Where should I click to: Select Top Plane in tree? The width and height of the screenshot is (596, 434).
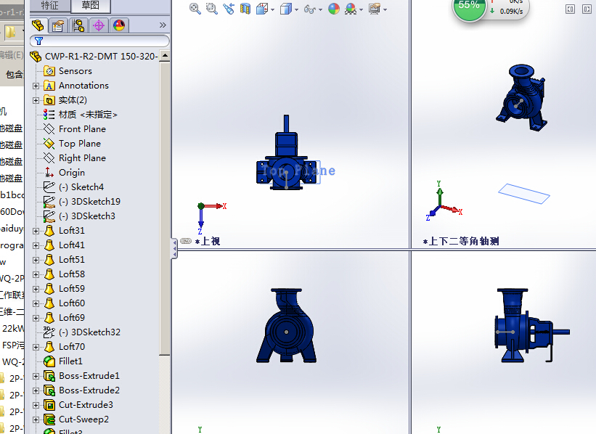pyautogui.click(x=79, y=144)
